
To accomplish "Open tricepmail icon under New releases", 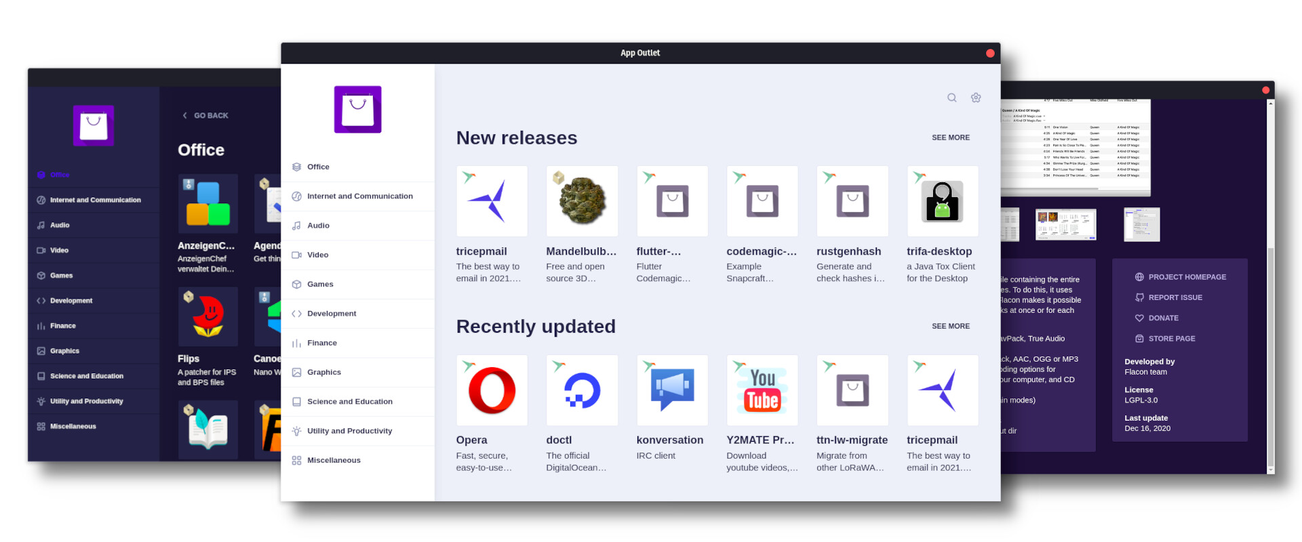I will [x=492, y=201].
